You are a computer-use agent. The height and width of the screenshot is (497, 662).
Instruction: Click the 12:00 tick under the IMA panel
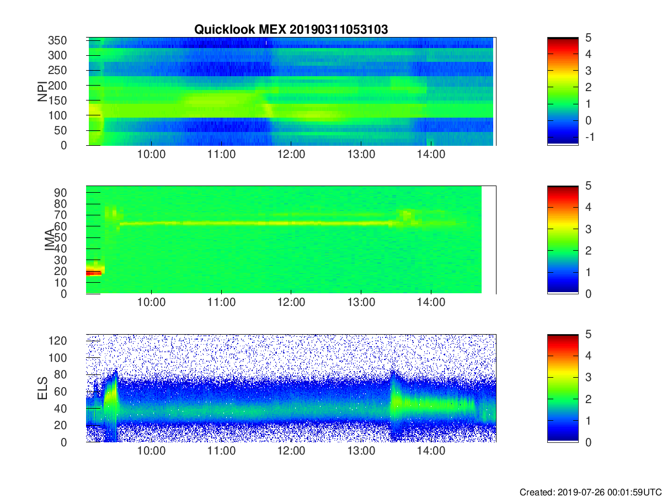291,303
